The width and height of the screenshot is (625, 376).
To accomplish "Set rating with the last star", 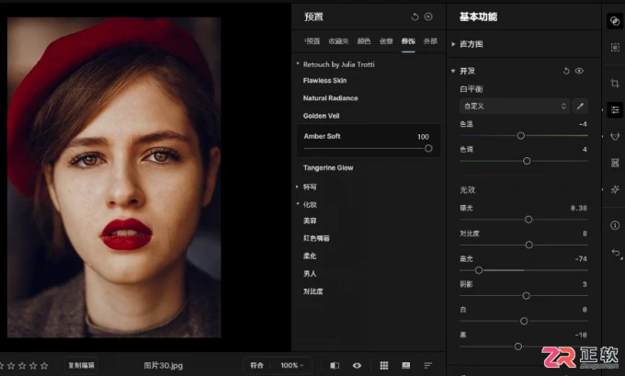I will pyautogui.click(x=44, y=365).
